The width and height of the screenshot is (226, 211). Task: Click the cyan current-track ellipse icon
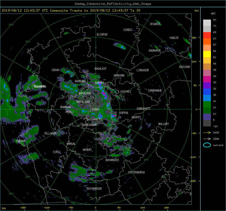(207, 145)
